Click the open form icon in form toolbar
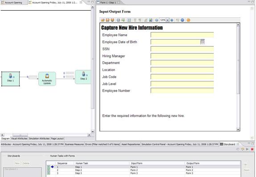This screenshot has height=177, width=256. [x=103, y=20]
